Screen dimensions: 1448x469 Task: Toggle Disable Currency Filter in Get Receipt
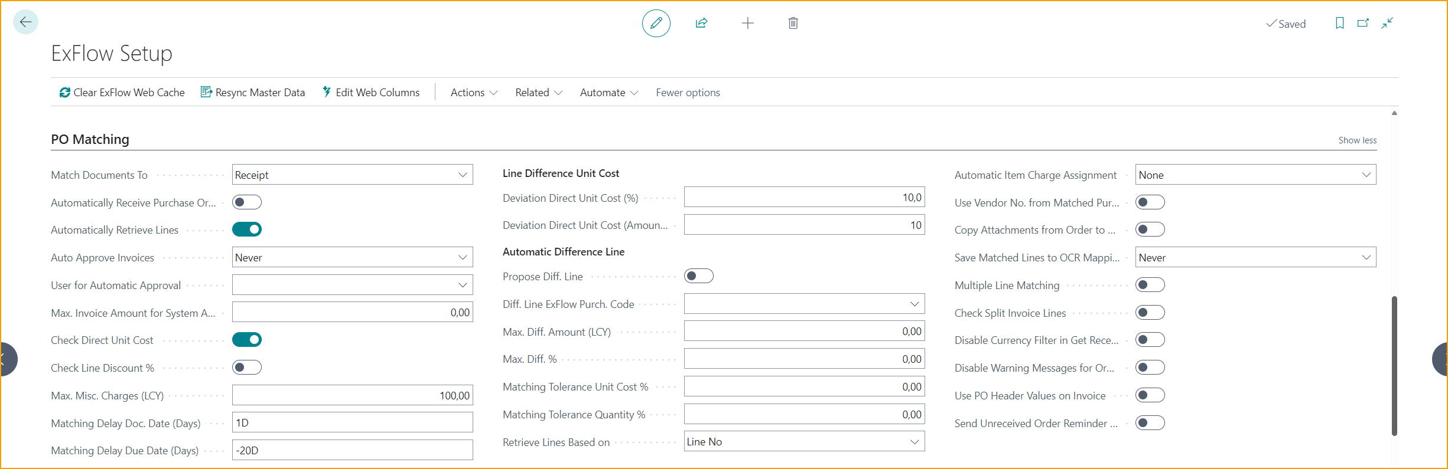(x=1150, y=340)
